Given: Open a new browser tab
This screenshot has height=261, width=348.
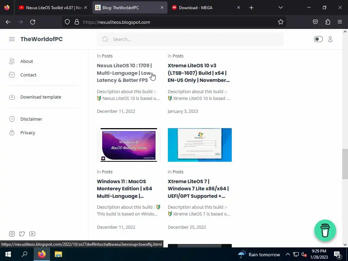Looking at the screenshot, I should (x=251, y=8).
